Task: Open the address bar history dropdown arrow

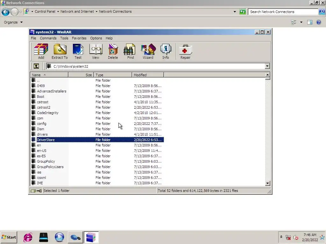Action: 235,12
